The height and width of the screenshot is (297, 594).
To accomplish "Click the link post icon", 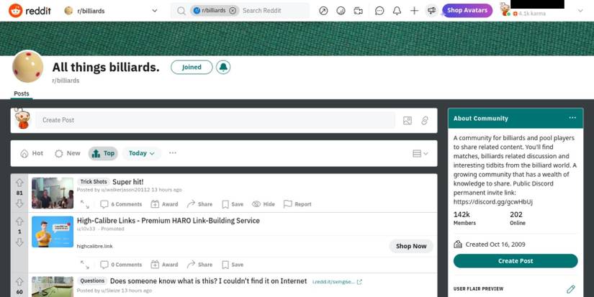I will (x=425, y=120).
